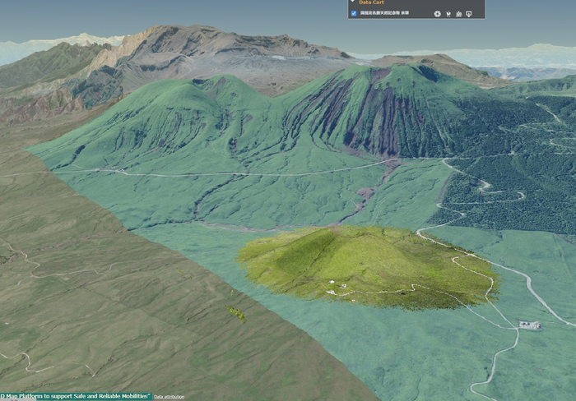The height and width of the screenshot is (401, 576).
Task: Select the Japanese layer name in Data Cart
Action: pos(384,14)
